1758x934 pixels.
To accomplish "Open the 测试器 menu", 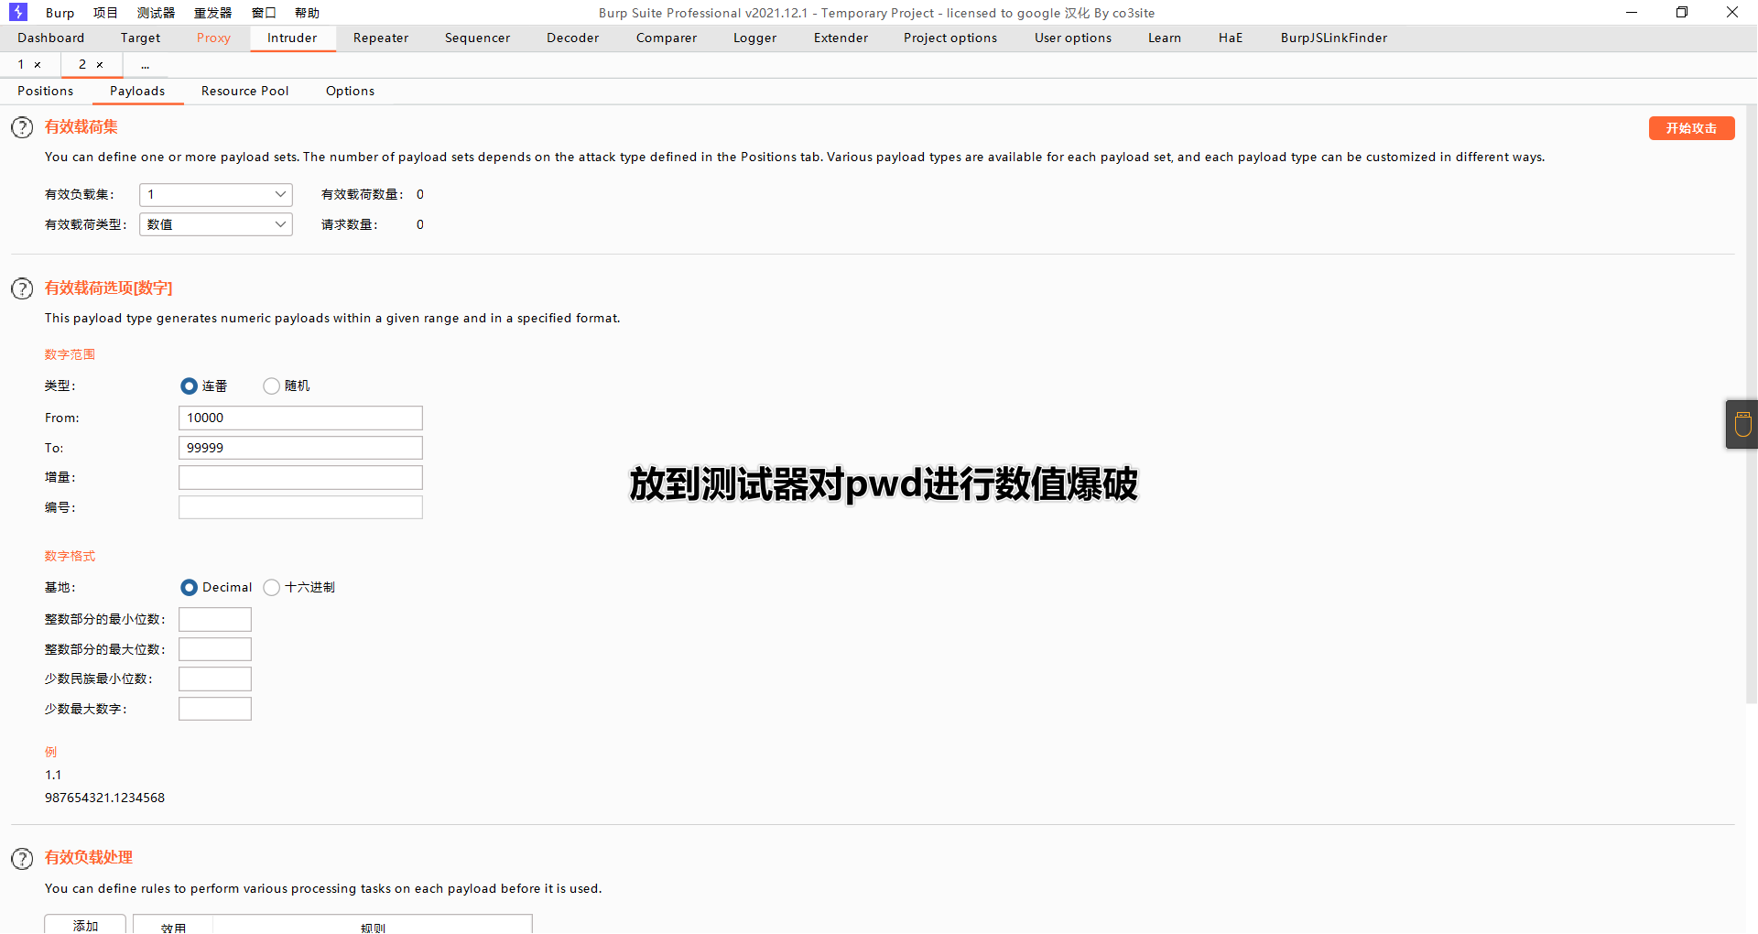I will point(156,13).
